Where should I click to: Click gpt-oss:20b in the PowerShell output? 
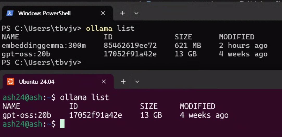click(x=26, y=54)
